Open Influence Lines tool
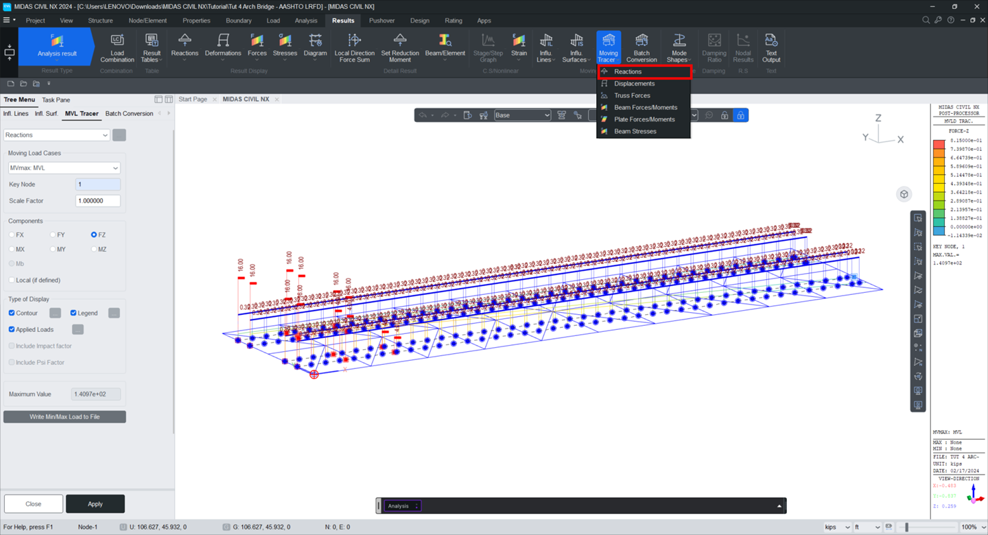 coord(545,47)
